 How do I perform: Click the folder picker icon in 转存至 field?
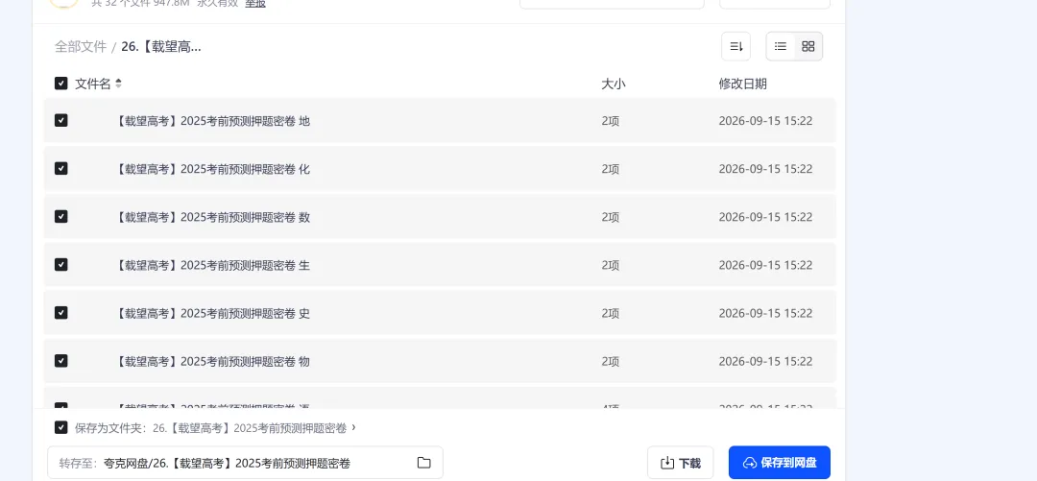(424, 463)
